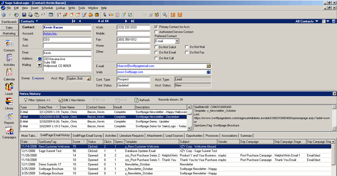Switch to Attachments tab
The height and width of the screenshot is (176, 337).
pos(155,136)
